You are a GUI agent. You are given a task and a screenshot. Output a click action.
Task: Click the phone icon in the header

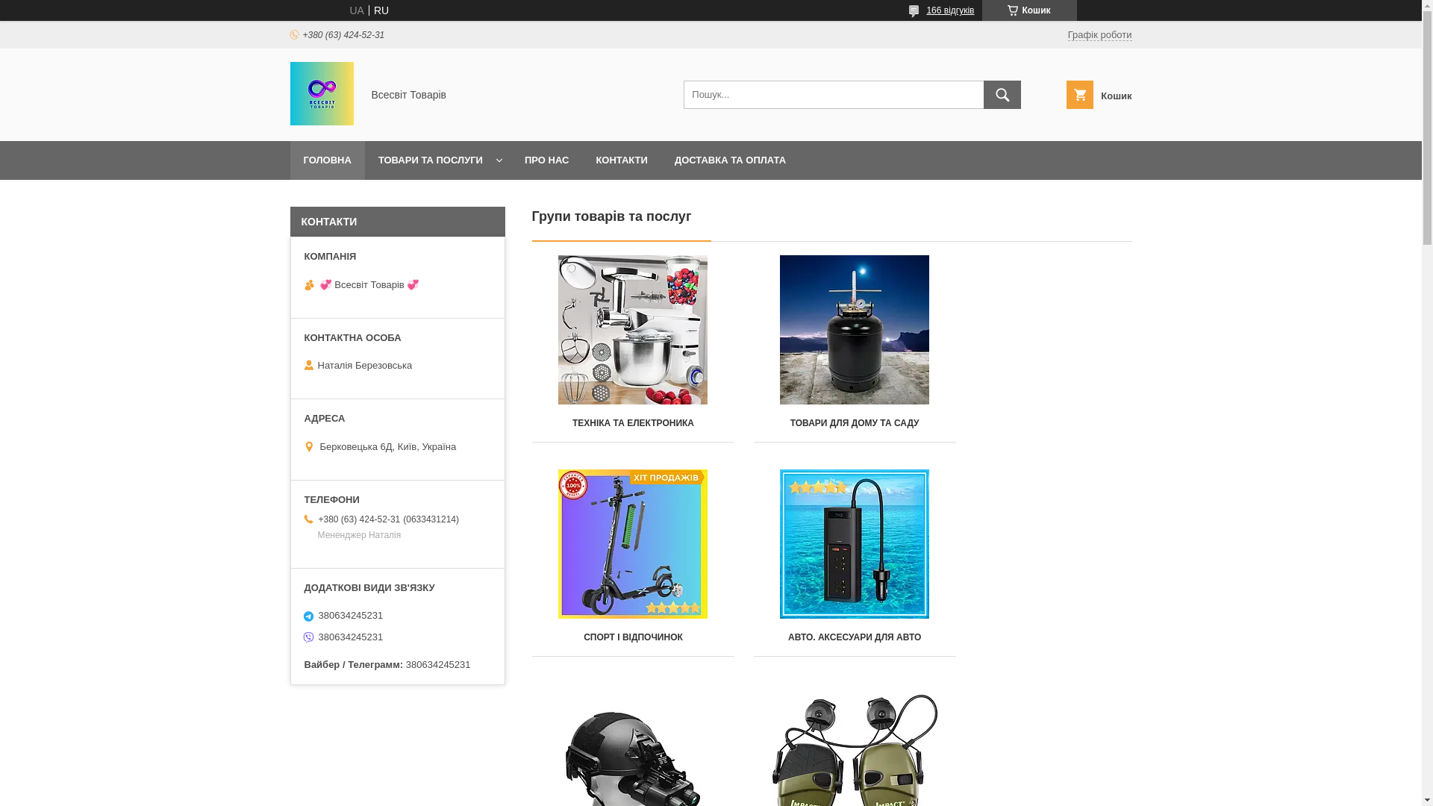click(294, 35)
